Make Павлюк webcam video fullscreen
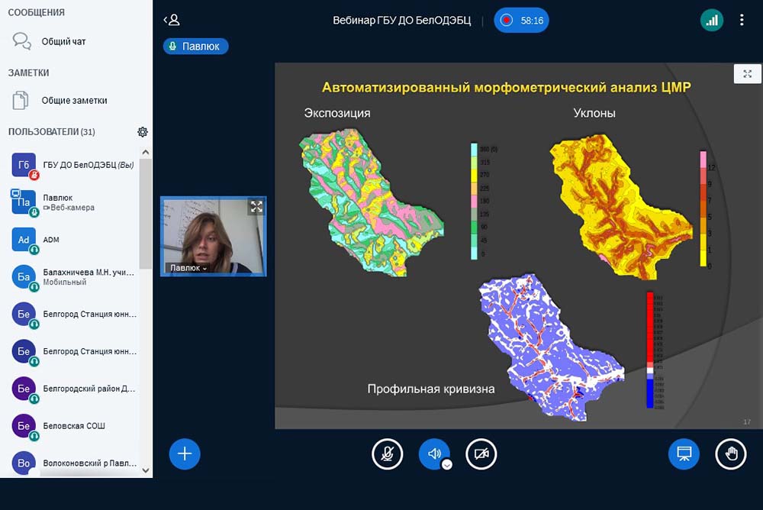763x510 pixels. point(256,207)
